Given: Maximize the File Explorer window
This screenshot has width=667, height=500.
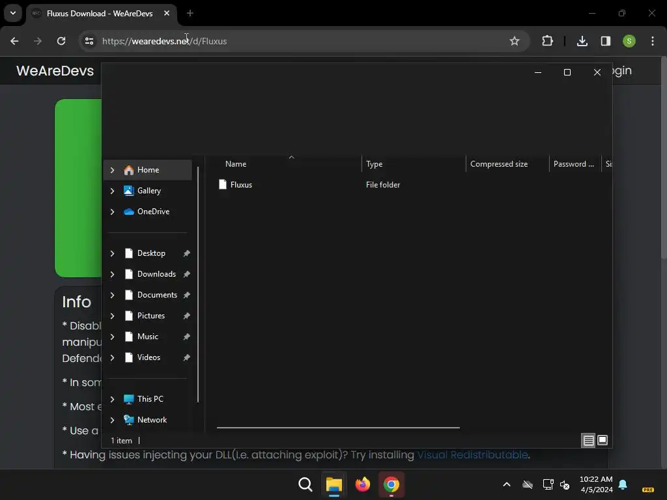Looking at the screenshot, I should pyautogui.click(x=567, y=72).
